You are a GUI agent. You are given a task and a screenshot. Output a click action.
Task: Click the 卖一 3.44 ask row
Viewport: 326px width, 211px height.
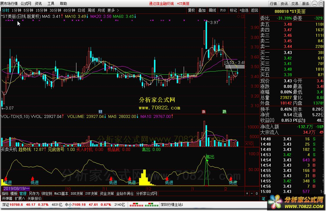click(x=292, y=46)
